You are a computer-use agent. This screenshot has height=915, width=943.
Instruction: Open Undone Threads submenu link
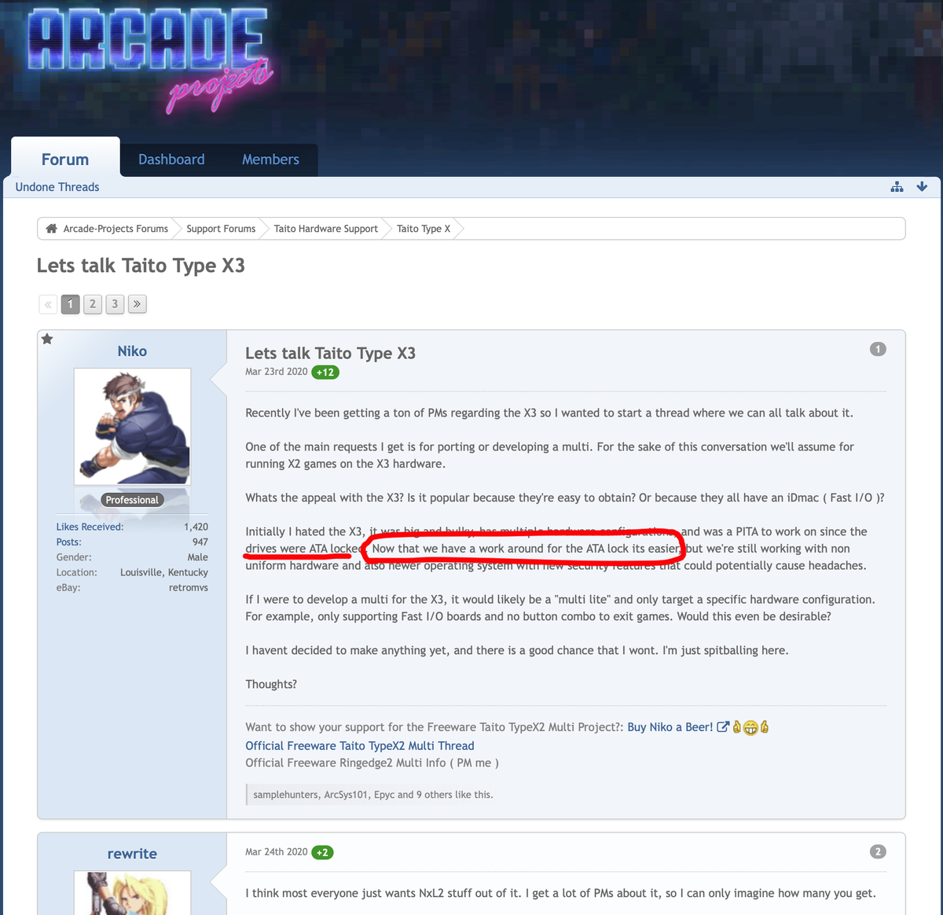[57, 187]
